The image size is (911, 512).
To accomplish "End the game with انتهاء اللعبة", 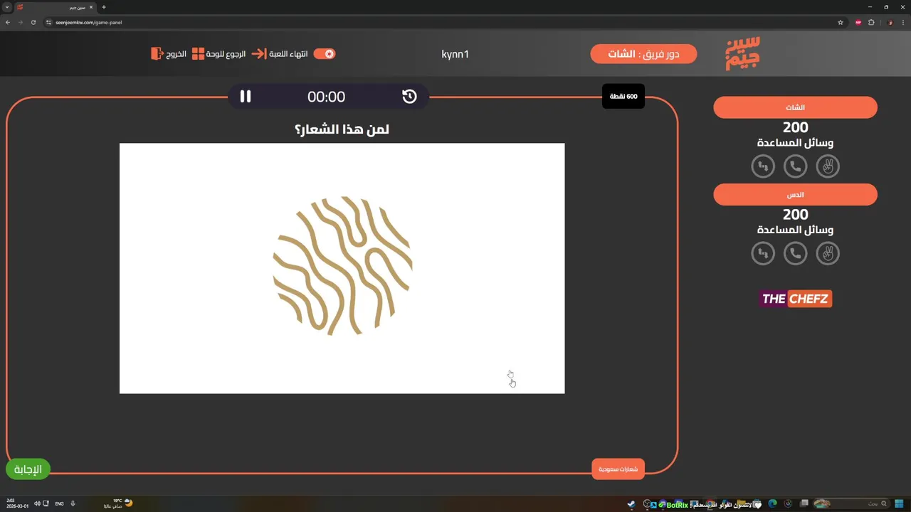I will 288,54.
